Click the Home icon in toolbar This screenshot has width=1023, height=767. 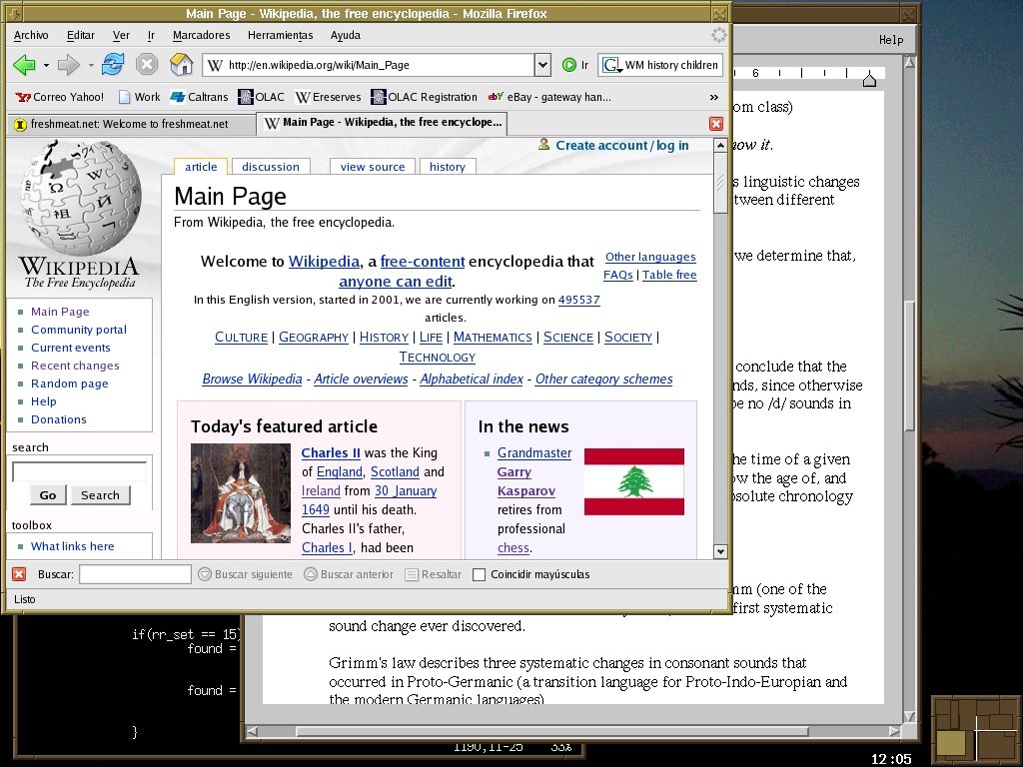pyautogui.click(x=181, y=65)
